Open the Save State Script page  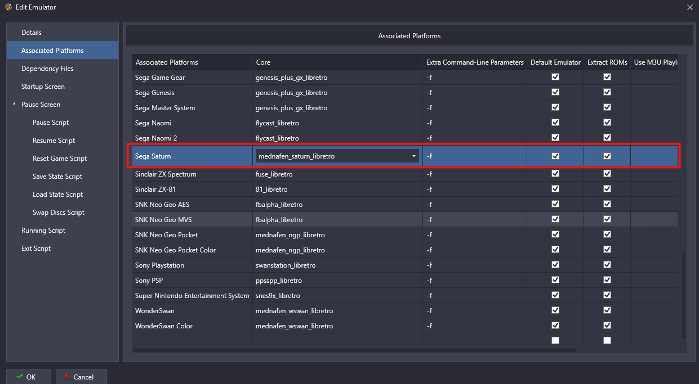pyautogui.click(x=63, y=177)
